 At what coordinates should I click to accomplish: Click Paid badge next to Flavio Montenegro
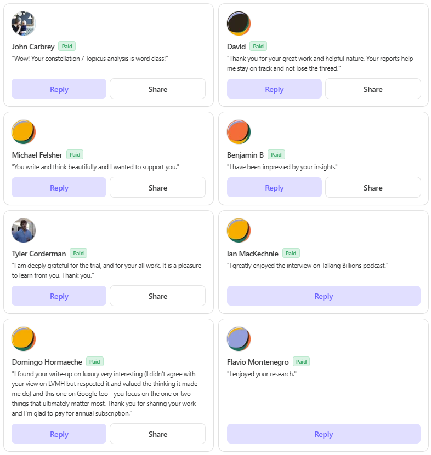tap(301, 361)
